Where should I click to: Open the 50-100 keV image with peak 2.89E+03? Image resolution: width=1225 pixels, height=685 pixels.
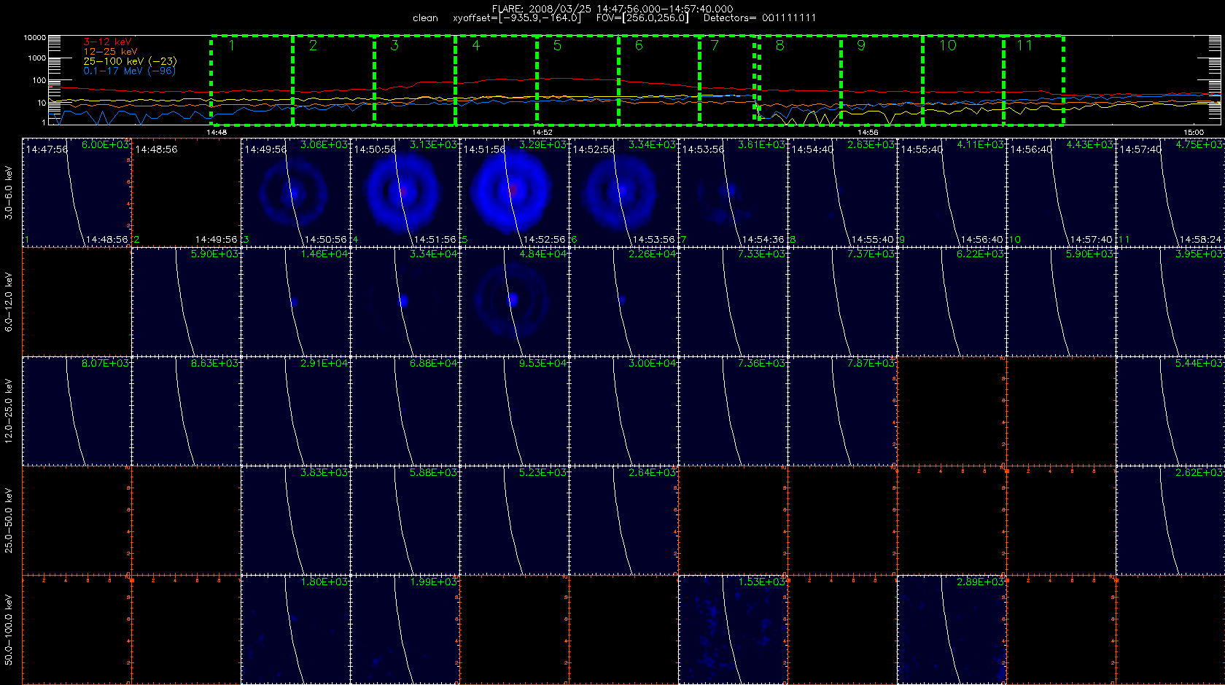952,630
